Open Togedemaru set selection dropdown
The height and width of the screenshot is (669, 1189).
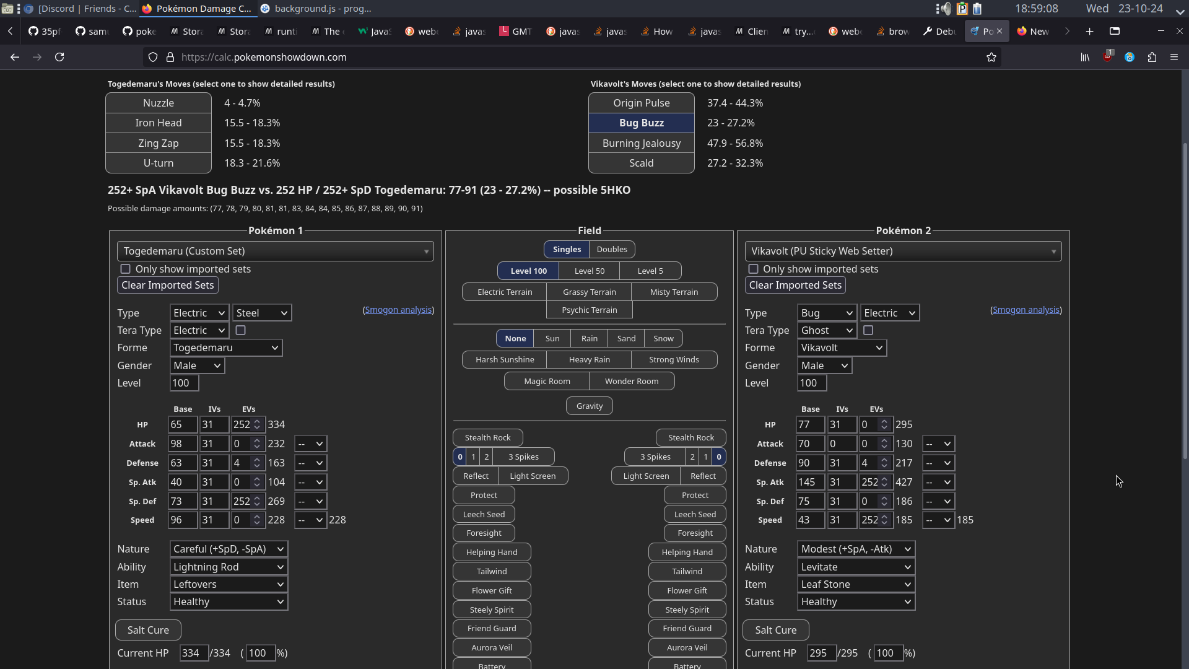pos(276,251)
